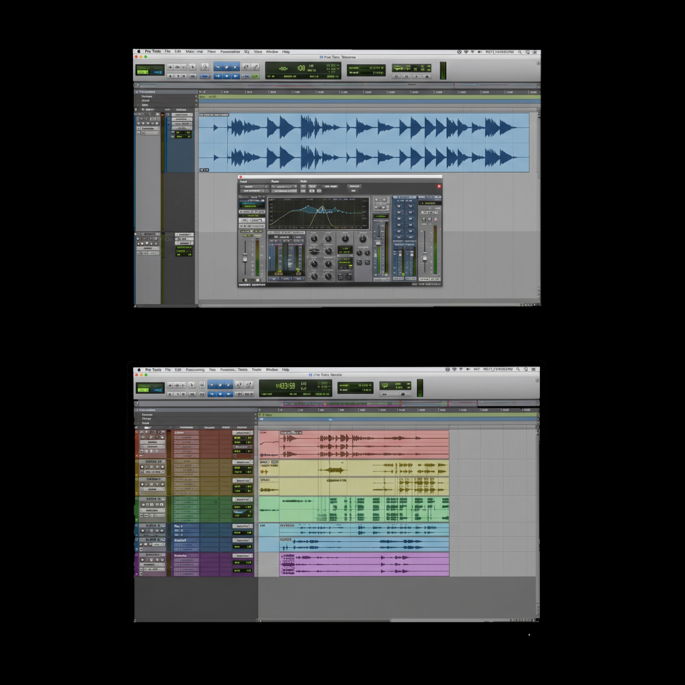Open Notification Center in the upper menu bar
Screen dimensions: 685x685
point(534,52)
